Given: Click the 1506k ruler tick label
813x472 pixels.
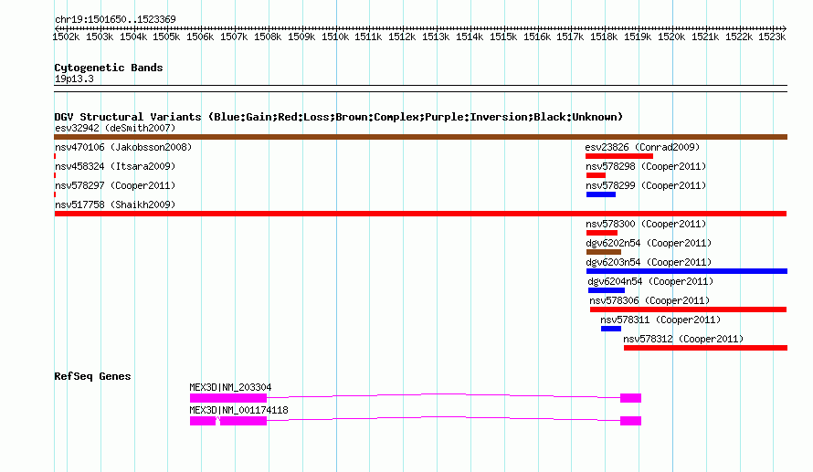Looking at the screenshot, I should (x=200, y=37).
